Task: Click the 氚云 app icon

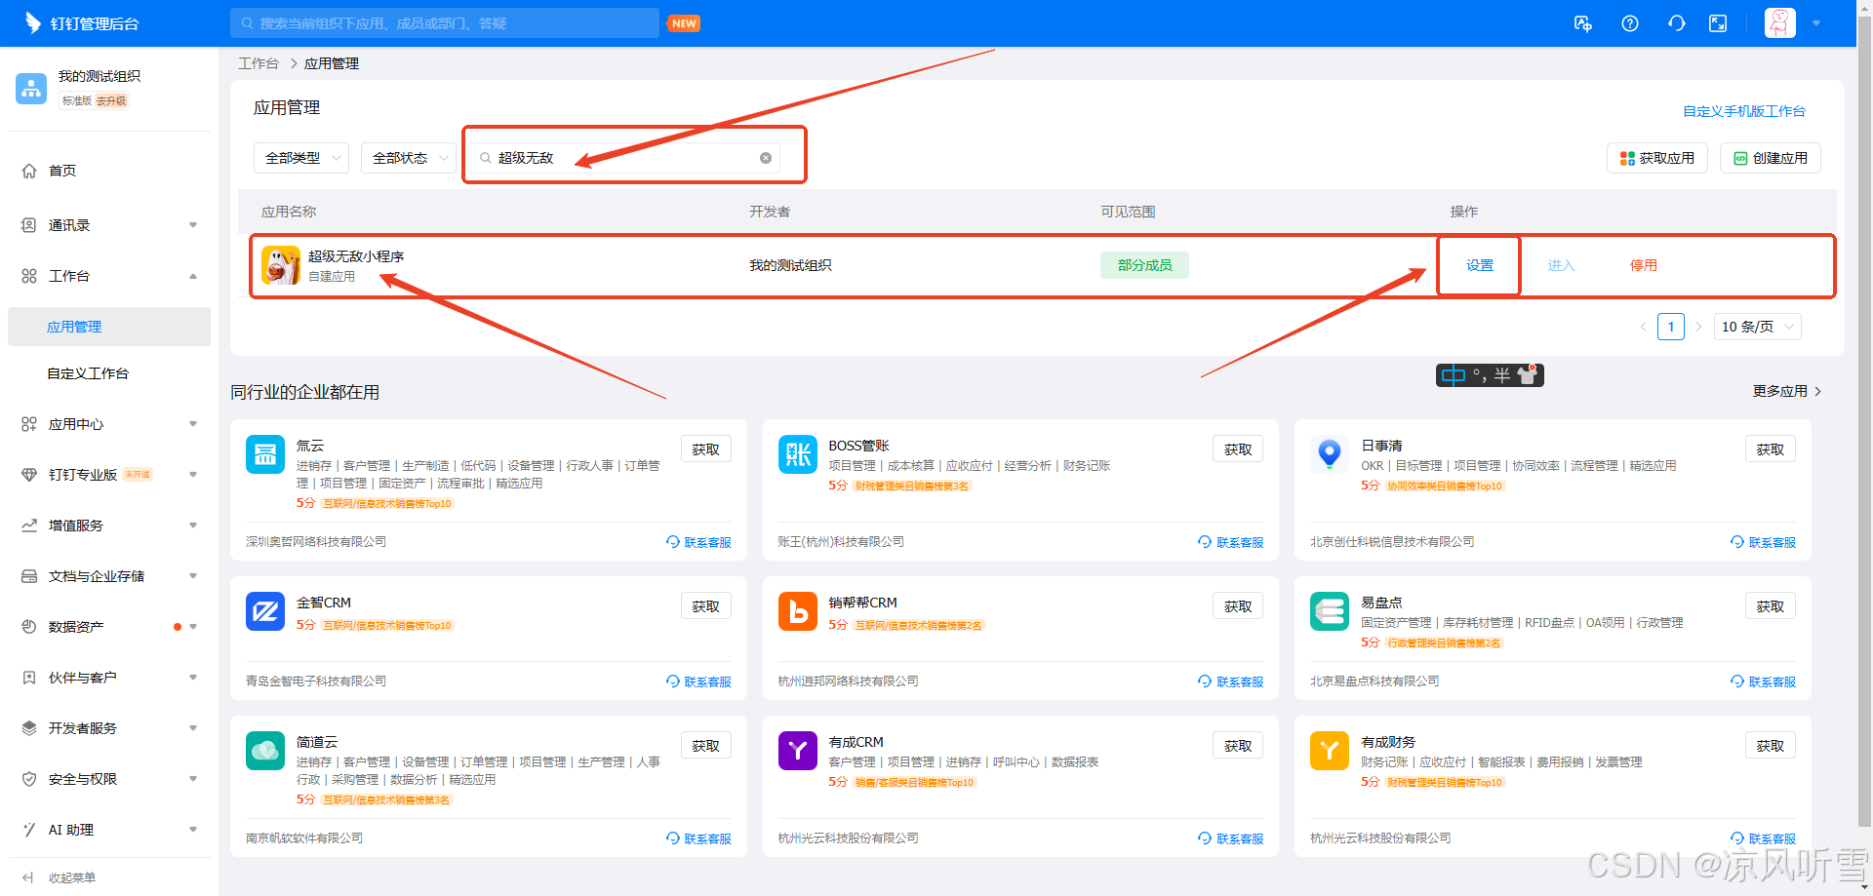Action: click(x=265, y=454)
